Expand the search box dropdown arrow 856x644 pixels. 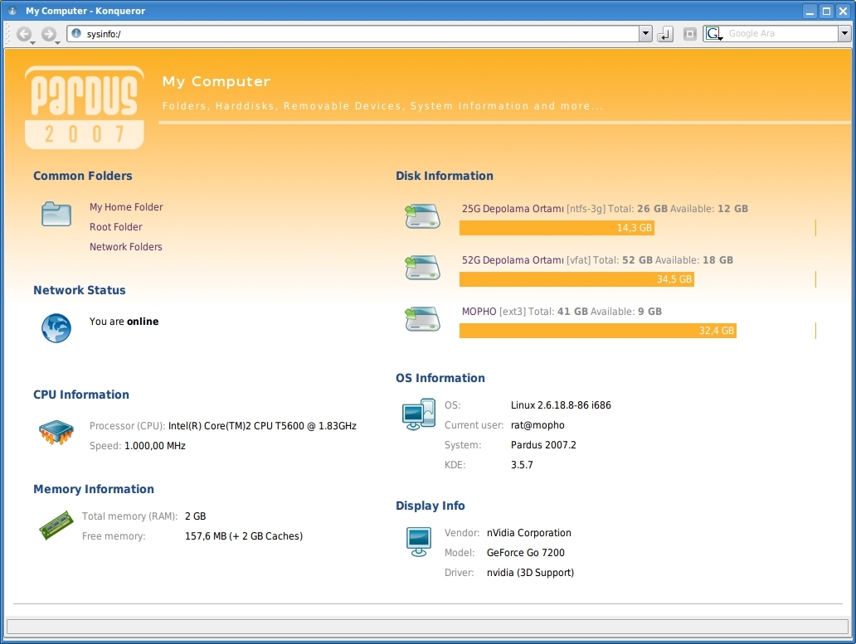tap(844, 34)
